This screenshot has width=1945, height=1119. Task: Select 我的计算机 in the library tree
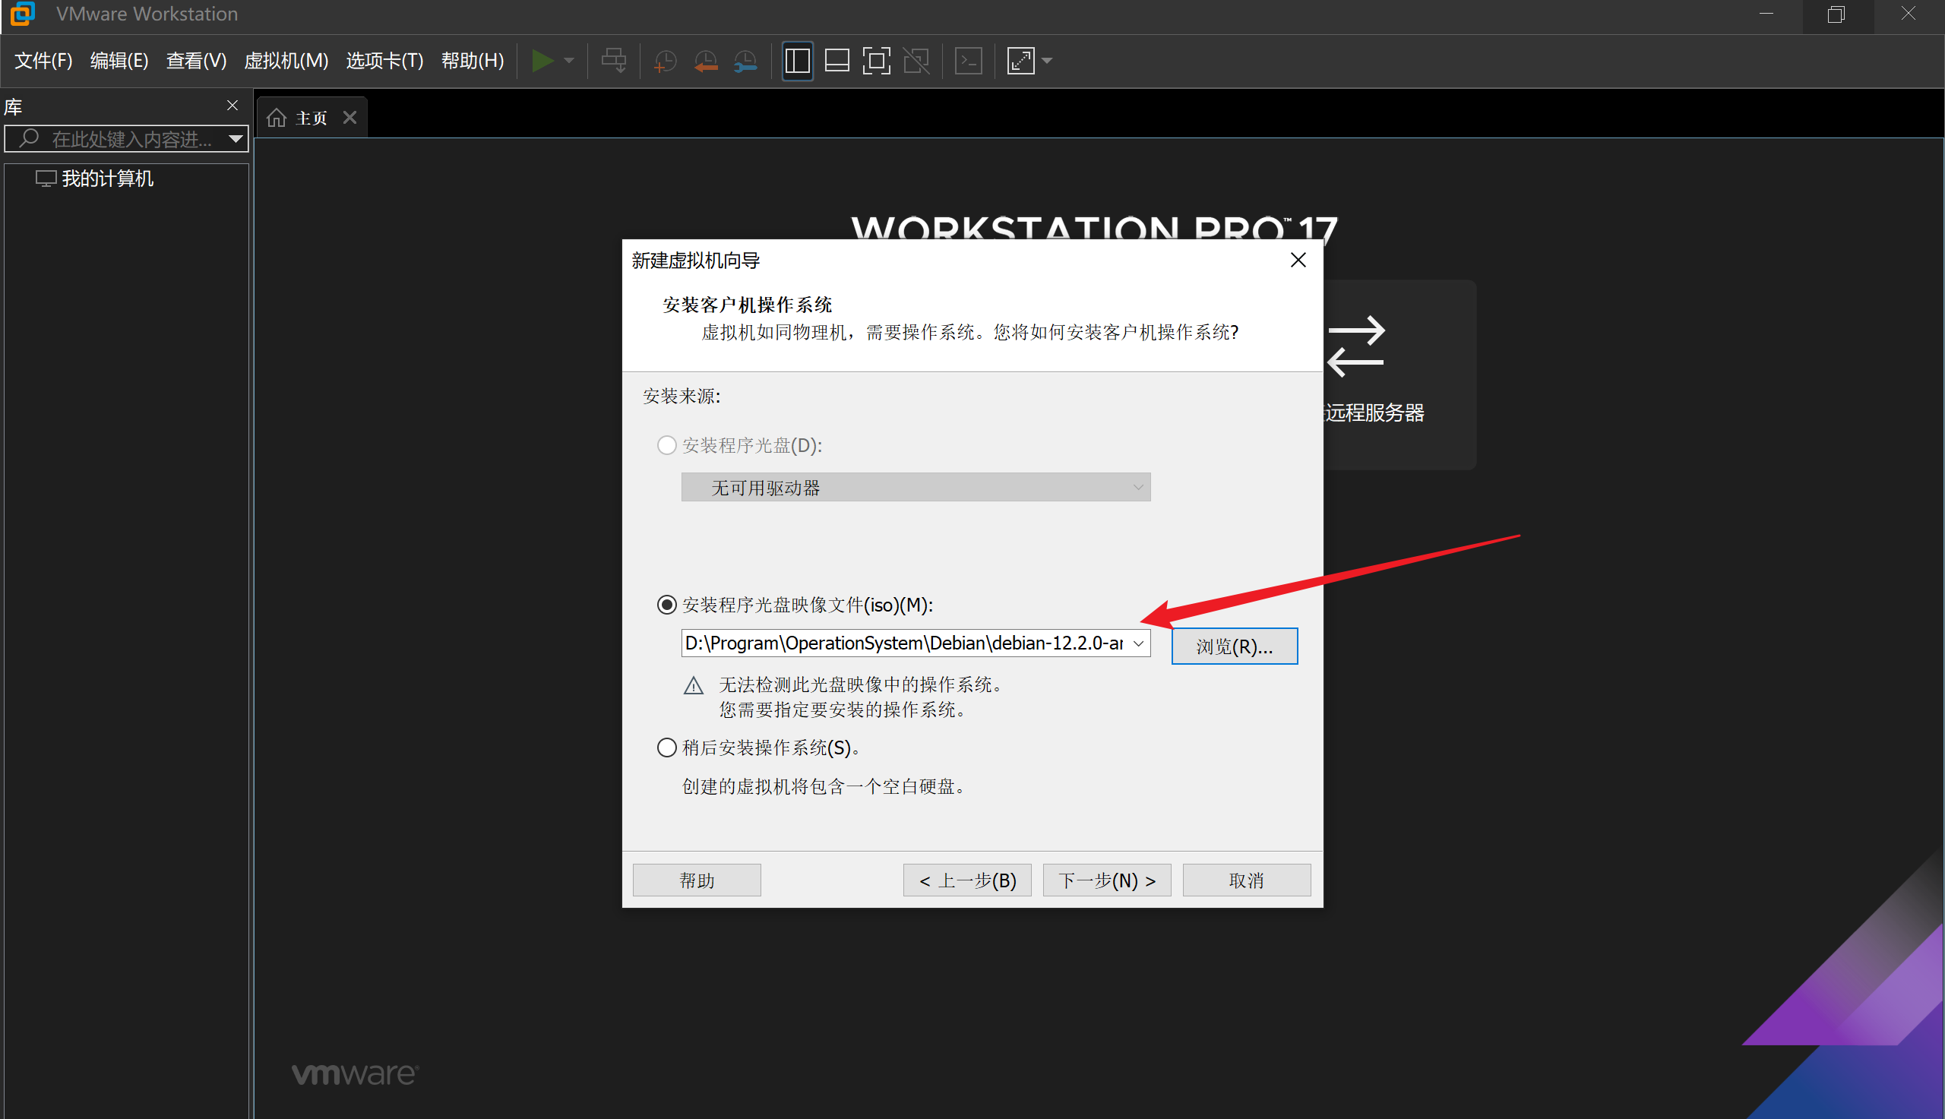click(107, 179)
